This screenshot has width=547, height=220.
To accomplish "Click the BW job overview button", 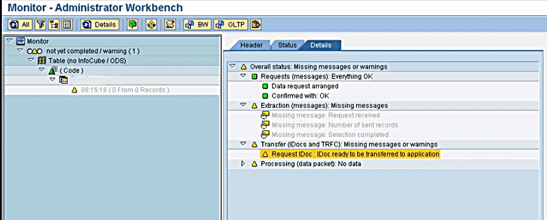I will (198, 25).
